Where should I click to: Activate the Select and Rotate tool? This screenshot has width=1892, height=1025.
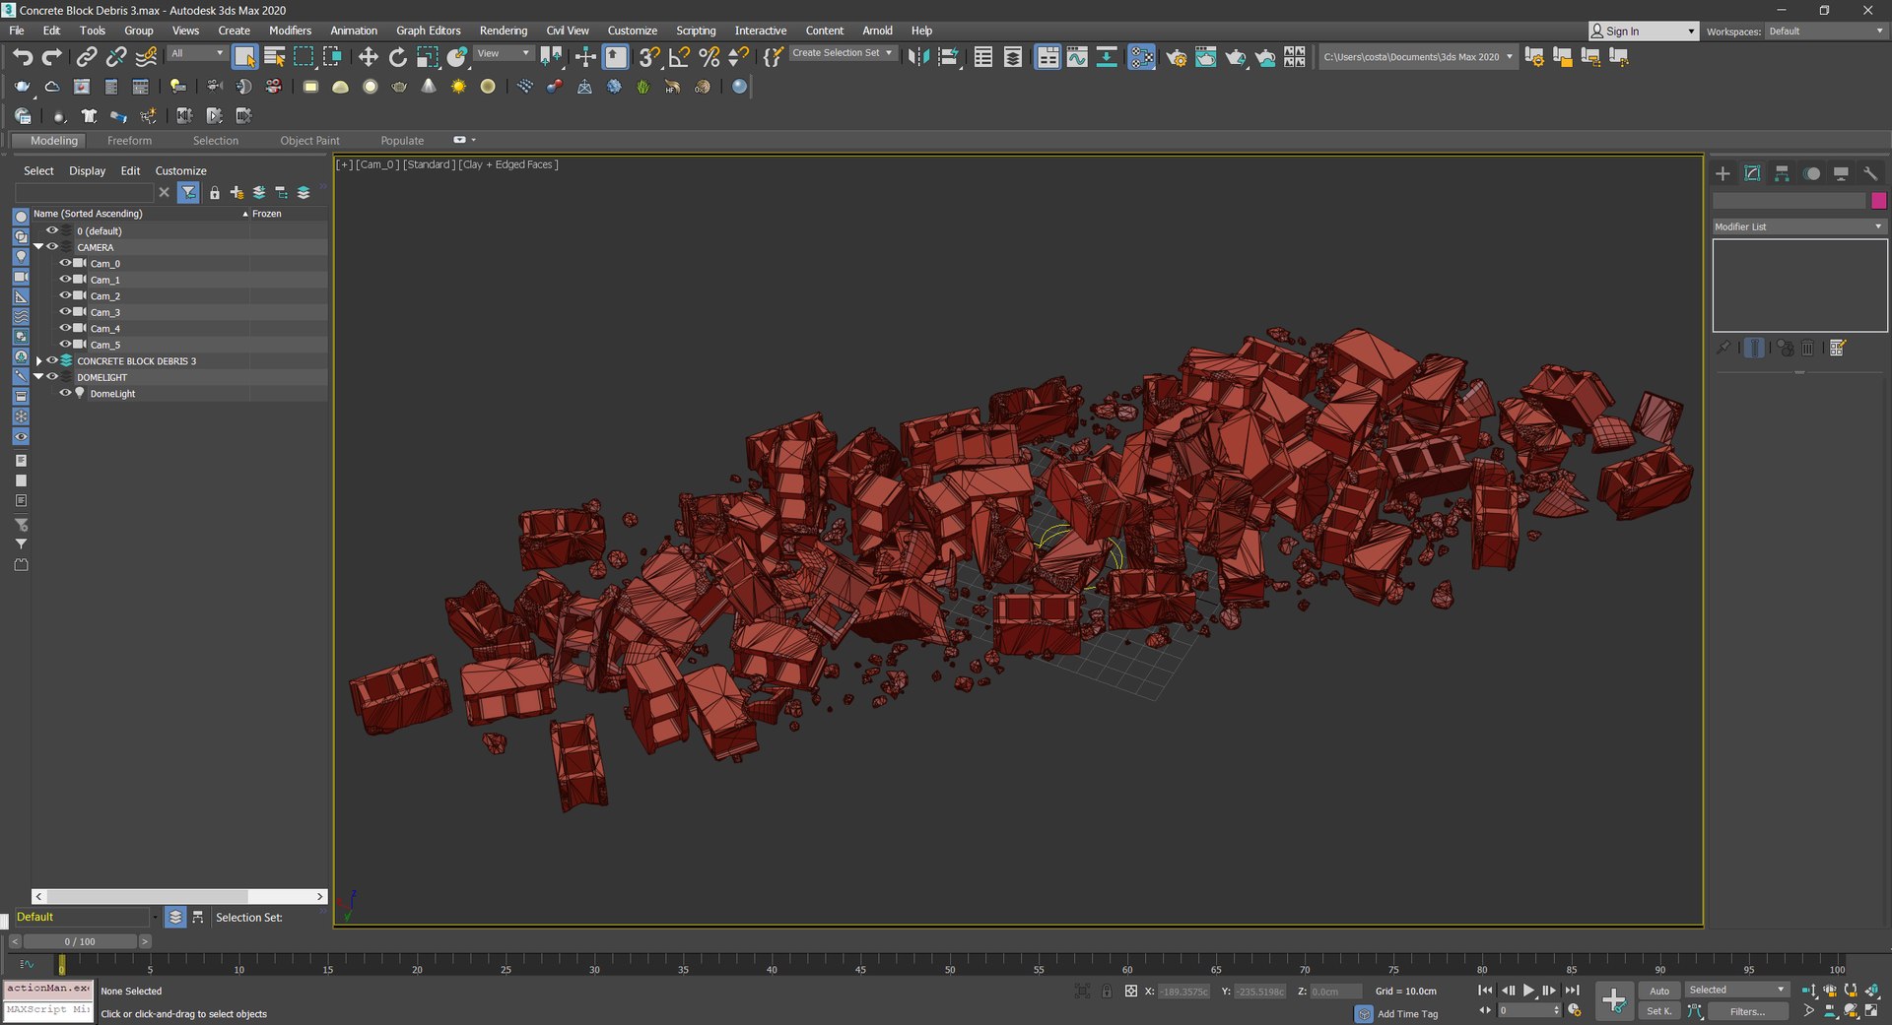tap(397, 57)
